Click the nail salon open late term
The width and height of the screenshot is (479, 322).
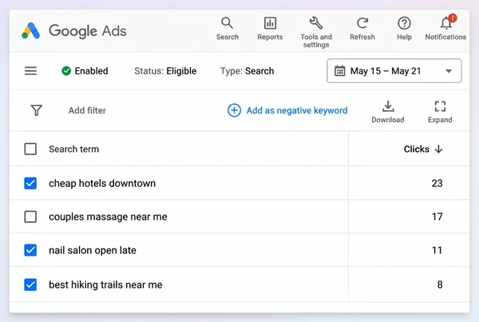pos(93,250)
